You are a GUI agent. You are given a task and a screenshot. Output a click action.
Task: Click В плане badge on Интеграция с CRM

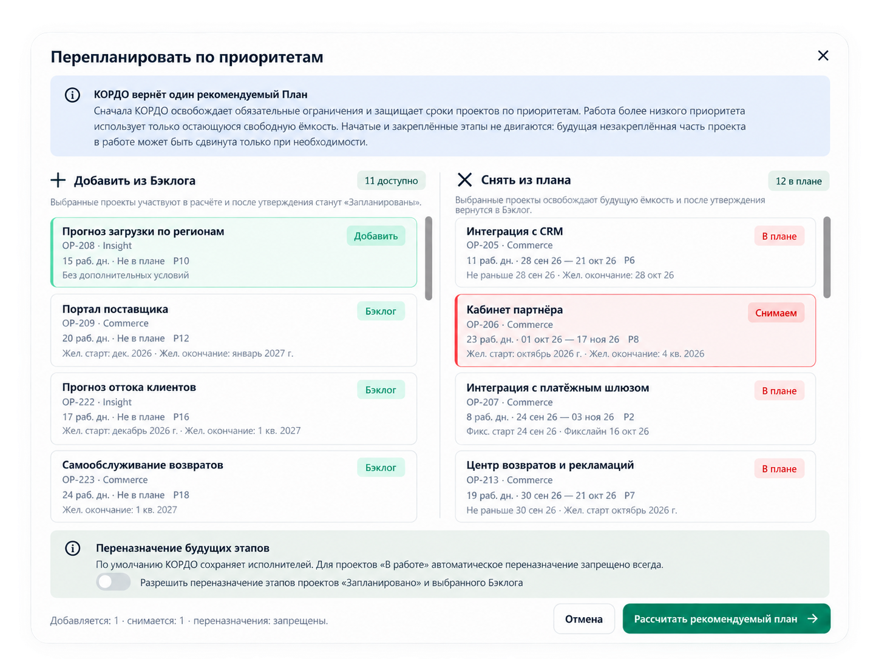(x=779, y=236)
